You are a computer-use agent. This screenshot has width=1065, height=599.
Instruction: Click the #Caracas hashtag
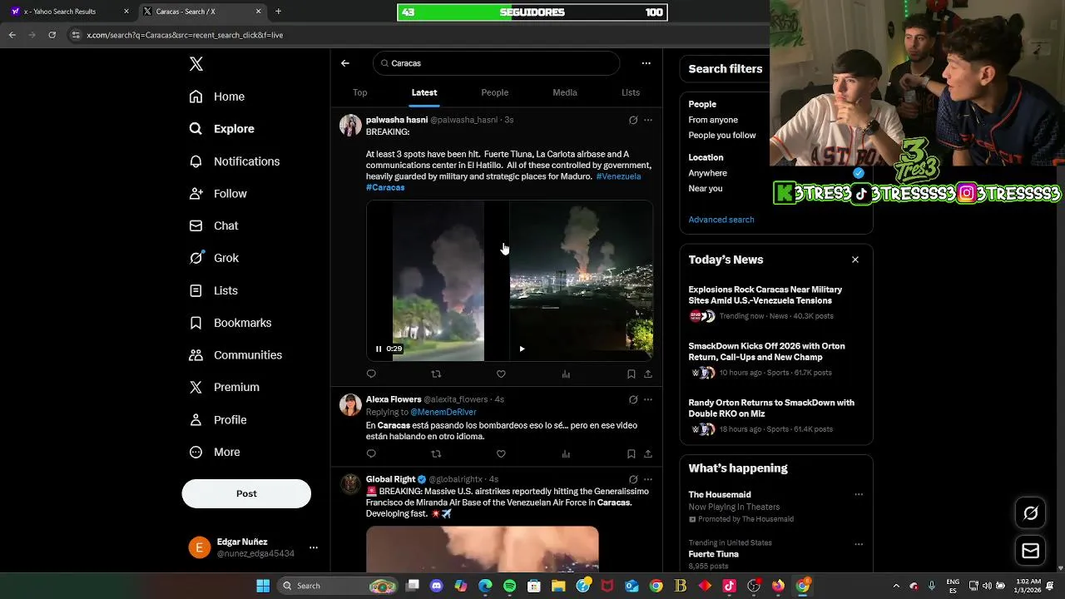coord(385,187)
